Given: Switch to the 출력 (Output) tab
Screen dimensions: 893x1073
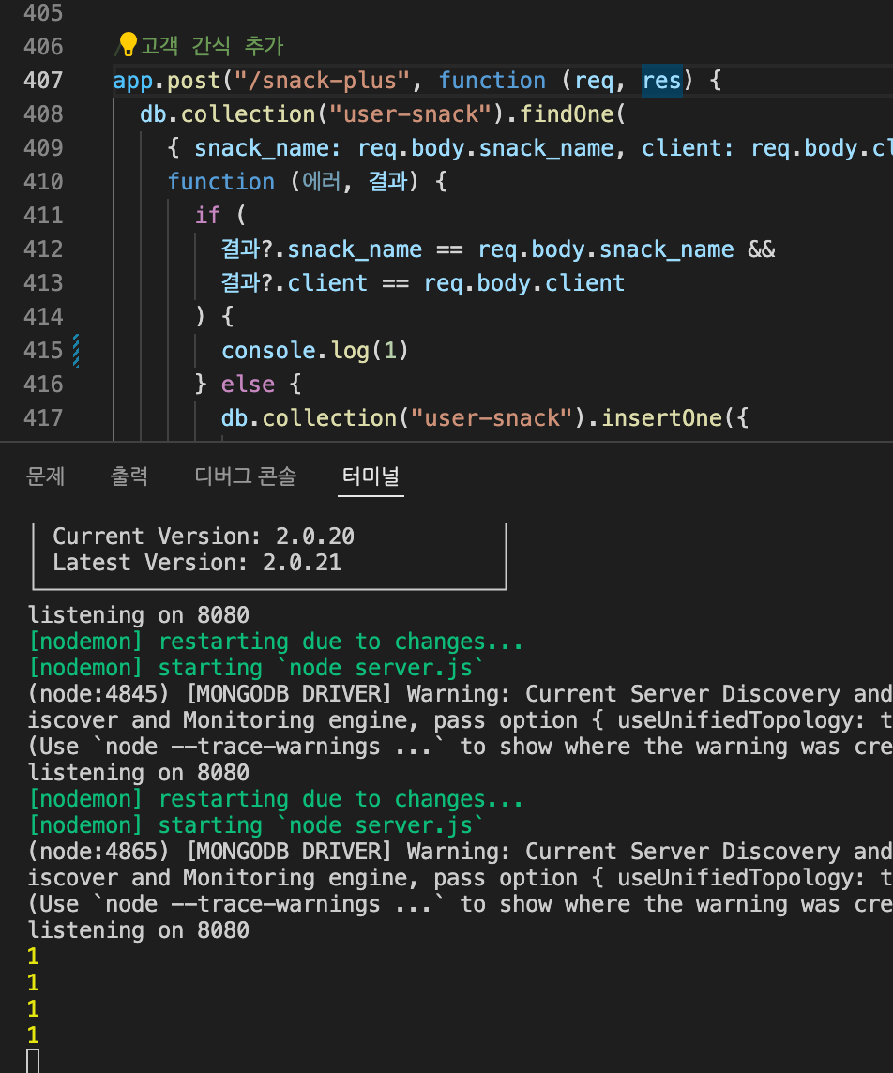Looking at the screenshot, I should [x=129, y=476].
